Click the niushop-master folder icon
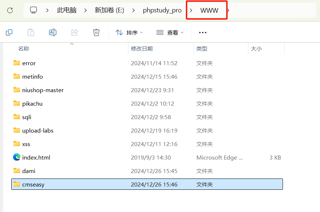Viewport: 320px width, 212px height. [17, 90]
